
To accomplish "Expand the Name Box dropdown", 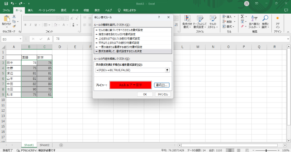I will tap(20, 39).
